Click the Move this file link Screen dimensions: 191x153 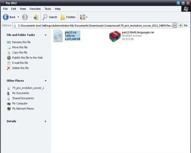20,47
